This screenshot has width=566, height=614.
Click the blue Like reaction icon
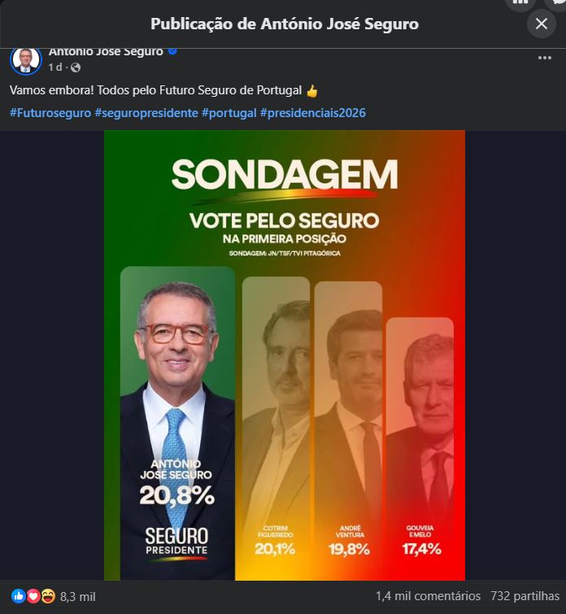[19, 596]
